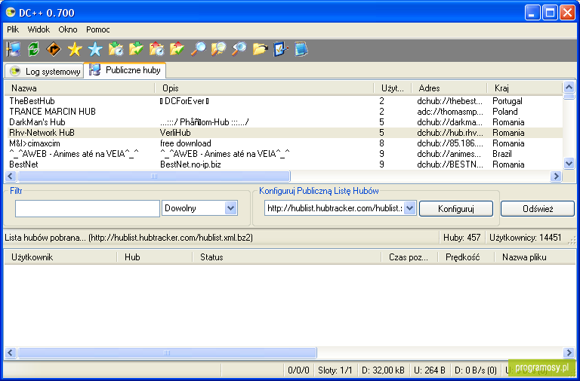Click transfers pane horizontal scrollbar left arrow
Image resolution: width=580 pixels, height=381 pixels.
click(x=11, y=352)
